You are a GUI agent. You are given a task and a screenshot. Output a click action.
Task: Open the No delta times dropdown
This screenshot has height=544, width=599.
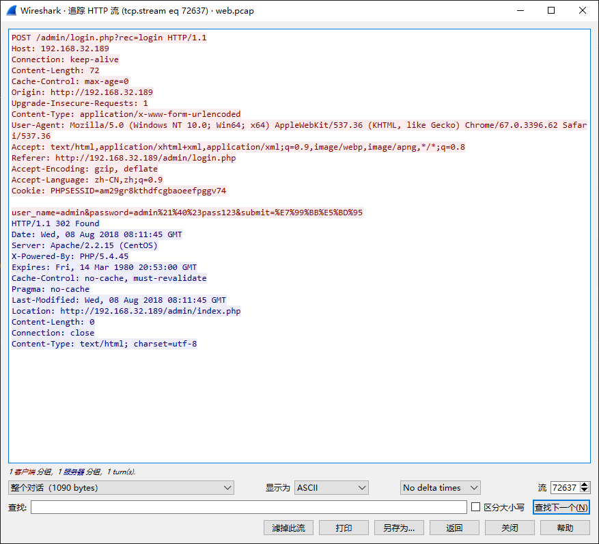coord(441,488)
